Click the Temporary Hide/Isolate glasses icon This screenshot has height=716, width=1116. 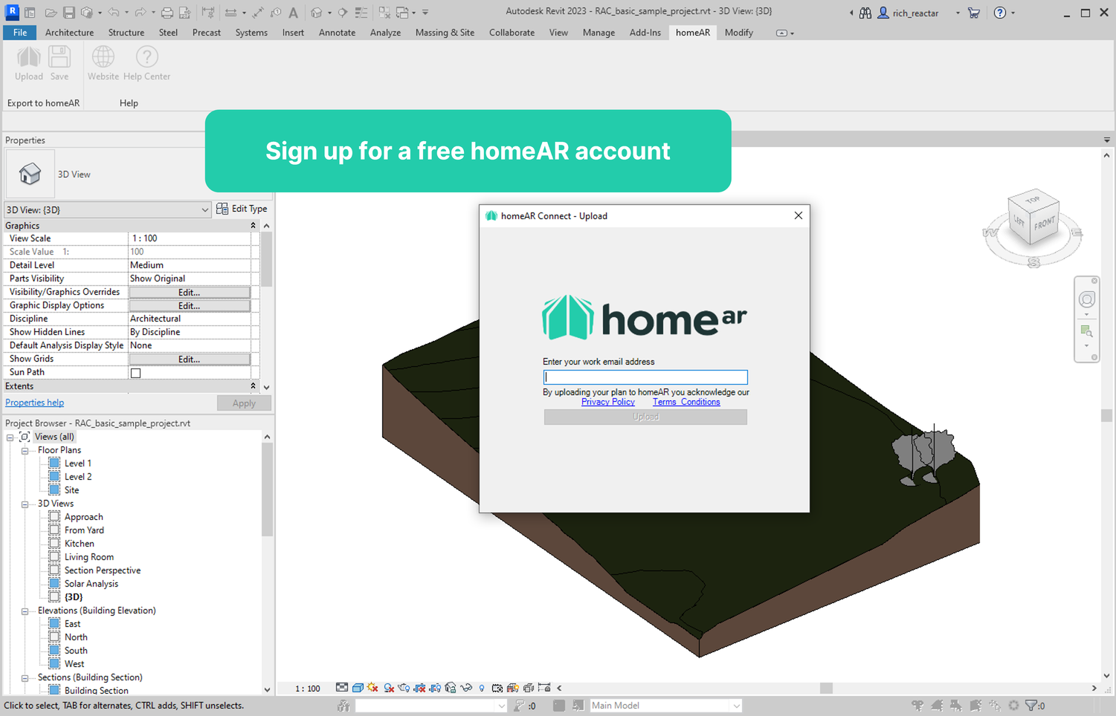pyautogui.click(x=466, y=688)
